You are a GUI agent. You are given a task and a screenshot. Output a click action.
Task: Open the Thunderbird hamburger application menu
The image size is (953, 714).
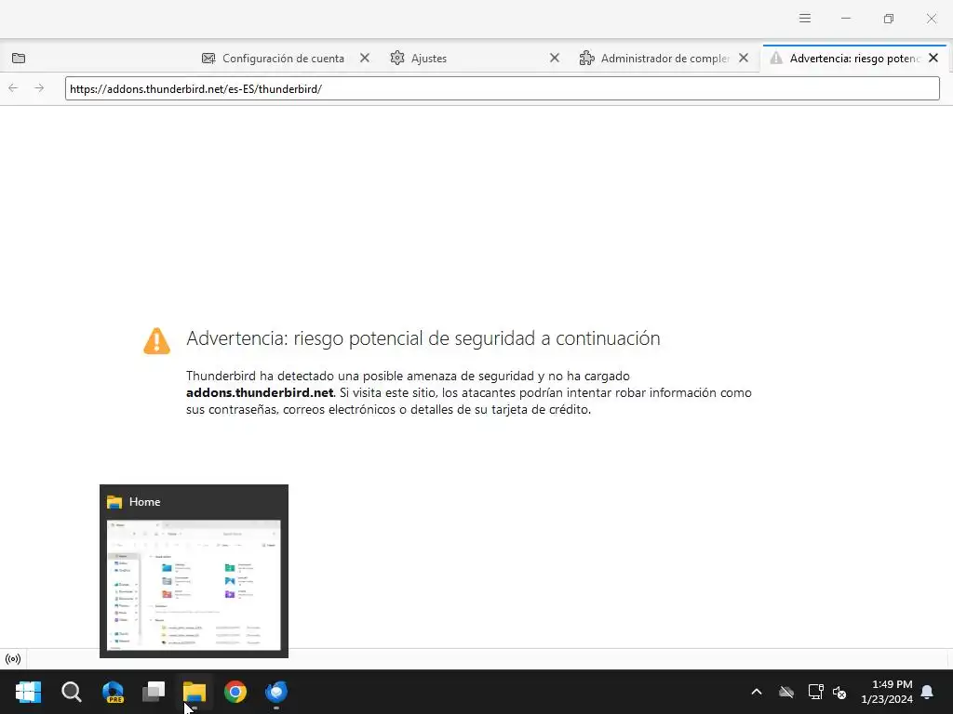coord(805,19)
